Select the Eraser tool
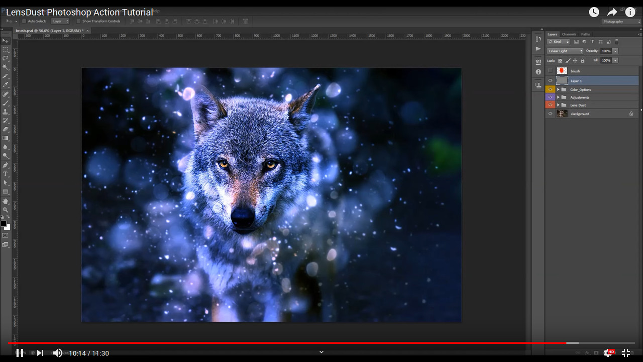The image size is (643, 362). click(x=6, y=129)
